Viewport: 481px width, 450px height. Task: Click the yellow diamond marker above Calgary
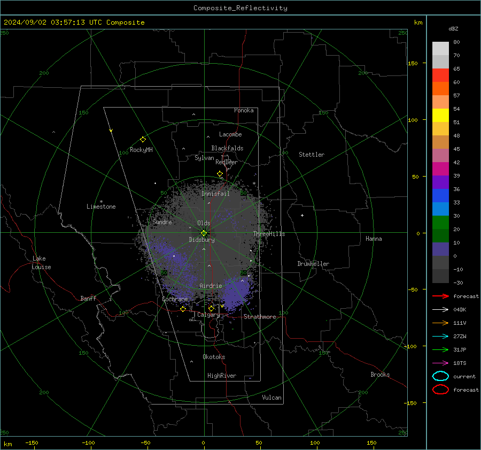[x=211, y=308]
